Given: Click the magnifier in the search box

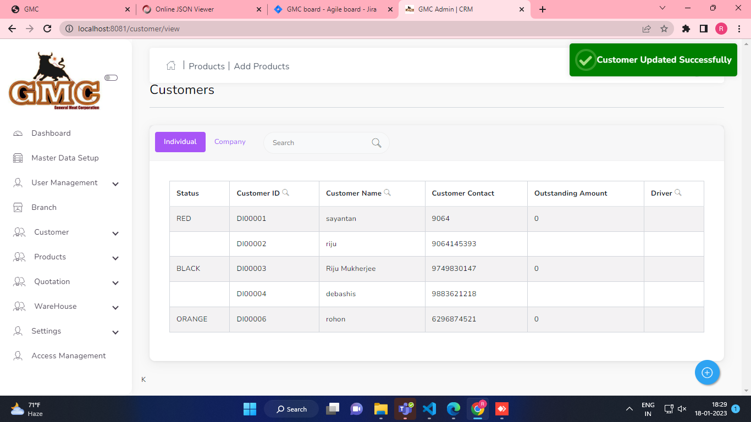Looking at the screenshot, I should coord(377,143).
